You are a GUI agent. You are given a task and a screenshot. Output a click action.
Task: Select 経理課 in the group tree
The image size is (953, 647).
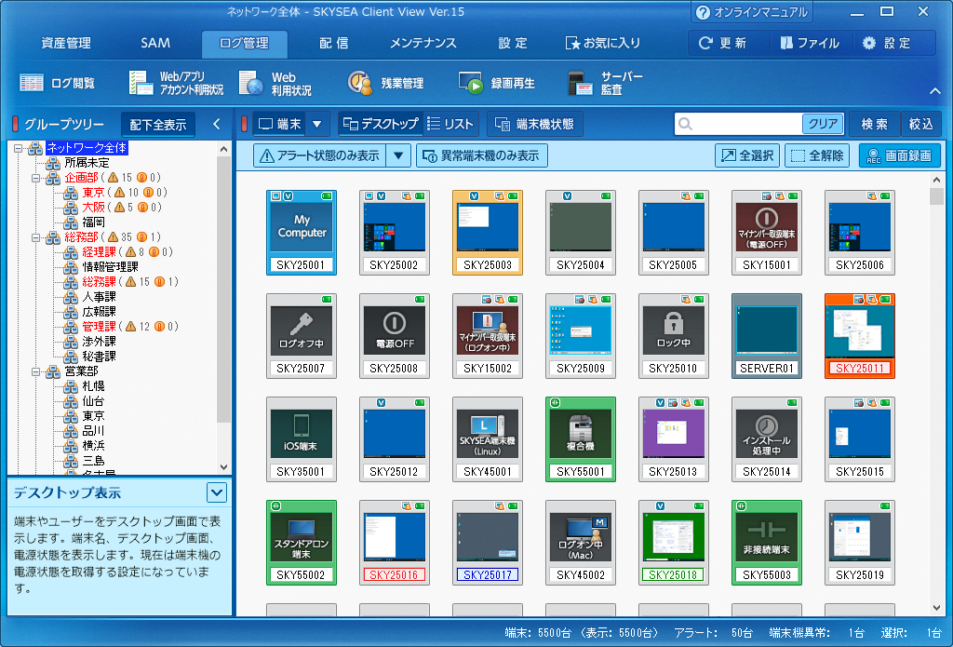[x=99, y=251]
